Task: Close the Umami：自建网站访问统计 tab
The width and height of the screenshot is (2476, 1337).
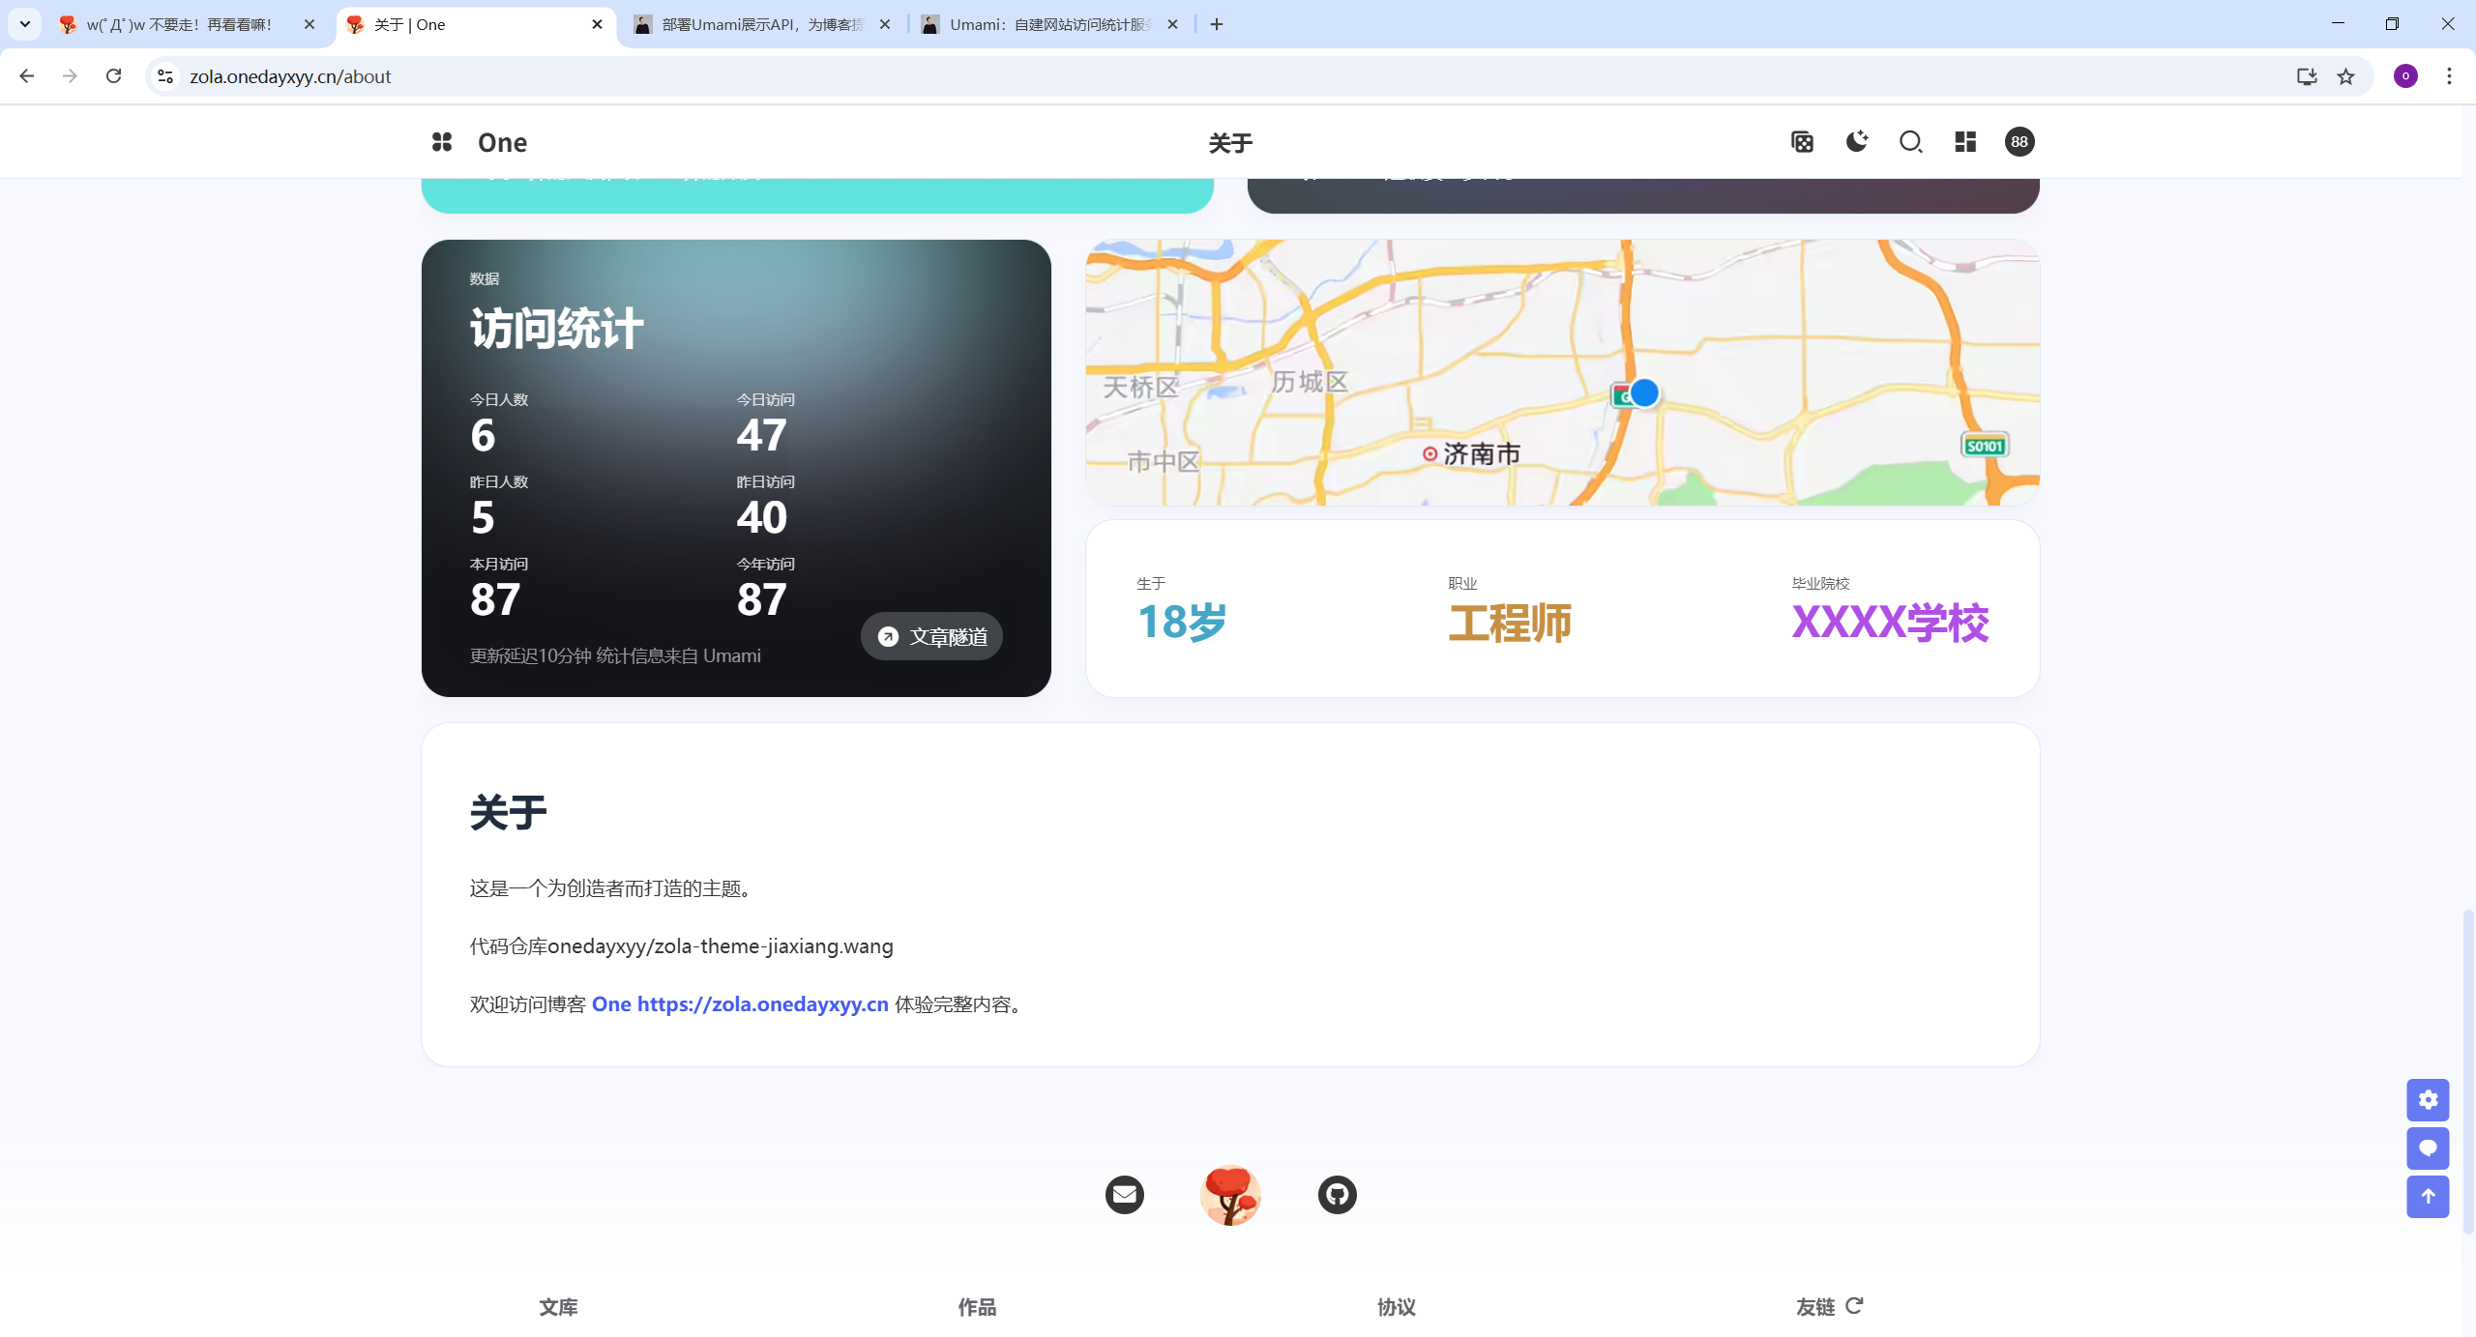Action: pyautogui.click(x=1172, y=25)
